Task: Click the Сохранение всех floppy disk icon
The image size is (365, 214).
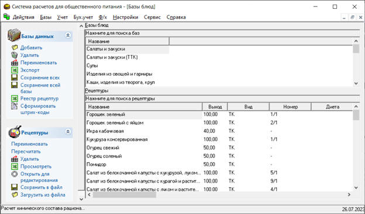Action: click(x=15, y=78)
